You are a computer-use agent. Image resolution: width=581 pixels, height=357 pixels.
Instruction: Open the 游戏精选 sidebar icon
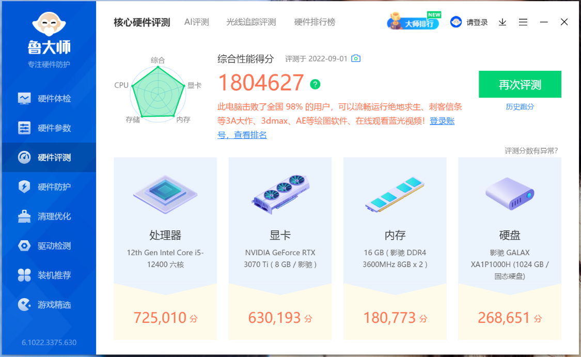[x=24, y=304]
